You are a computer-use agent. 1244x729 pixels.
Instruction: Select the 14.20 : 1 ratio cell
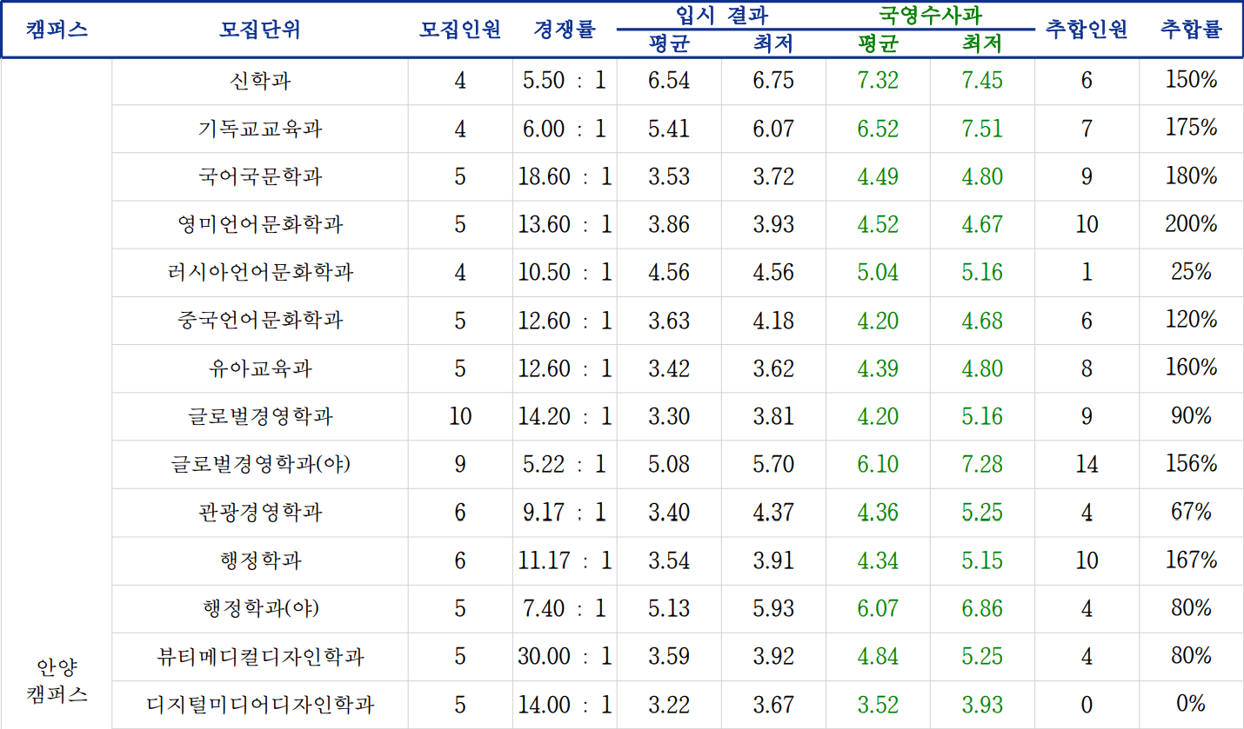tap(565, 416)
